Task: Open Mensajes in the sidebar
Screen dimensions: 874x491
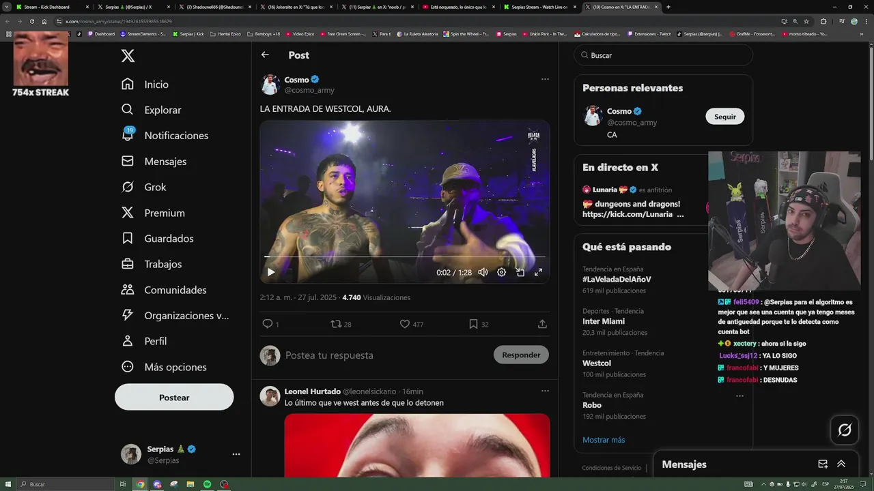Action: coord(154,162)
